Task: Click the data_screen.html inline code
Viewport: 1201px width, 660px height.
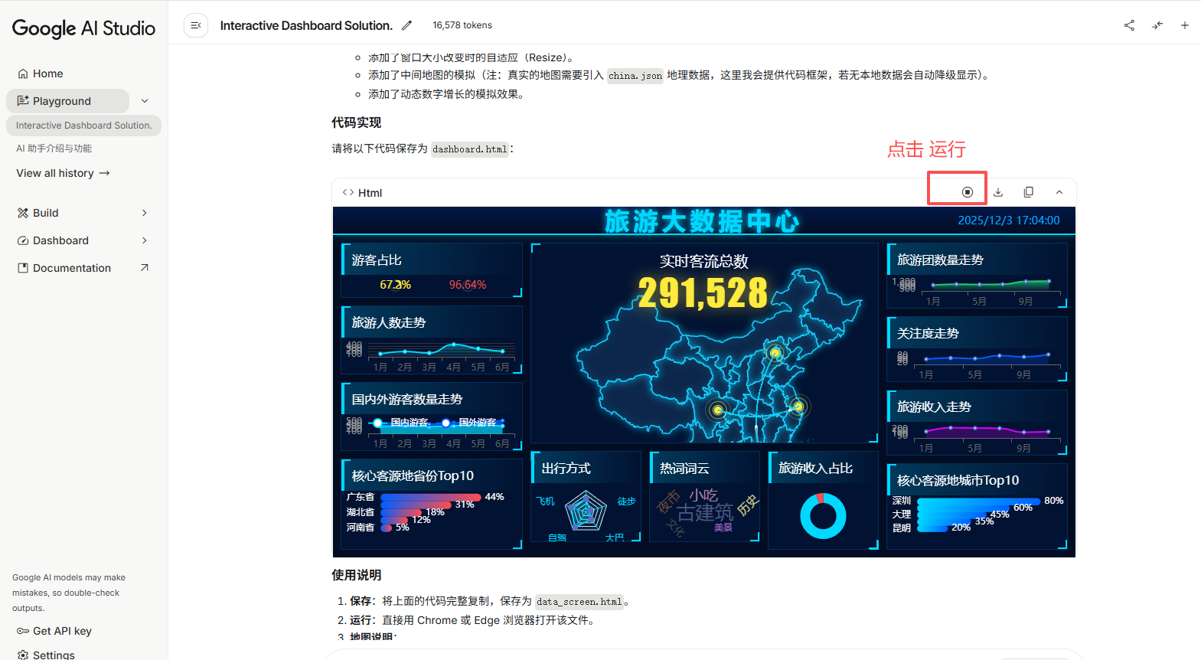Action: 579,602
